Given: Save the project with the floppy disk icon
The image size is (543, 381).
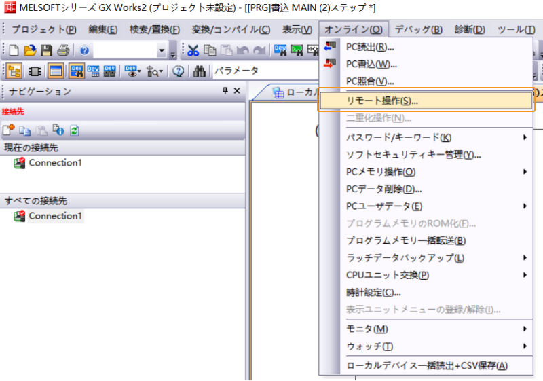Looking at the screenshot, I should click(46, 50).
